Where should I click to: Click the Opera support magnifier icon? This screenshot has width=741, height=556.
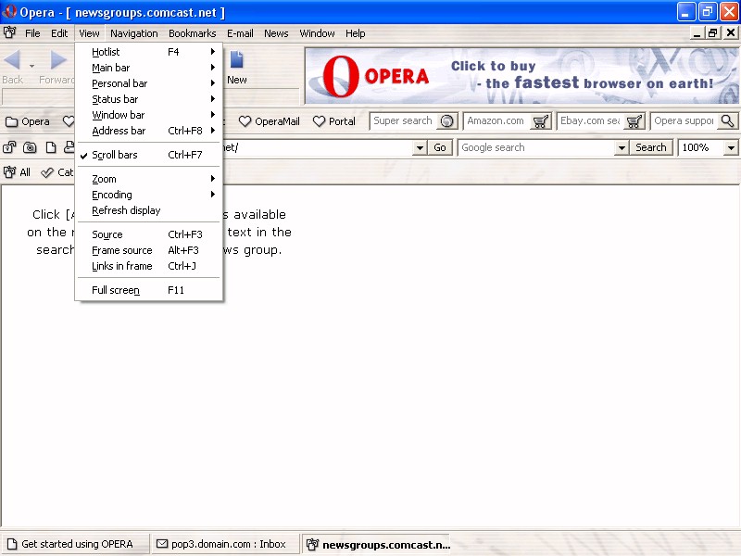(x=728, y=121)
